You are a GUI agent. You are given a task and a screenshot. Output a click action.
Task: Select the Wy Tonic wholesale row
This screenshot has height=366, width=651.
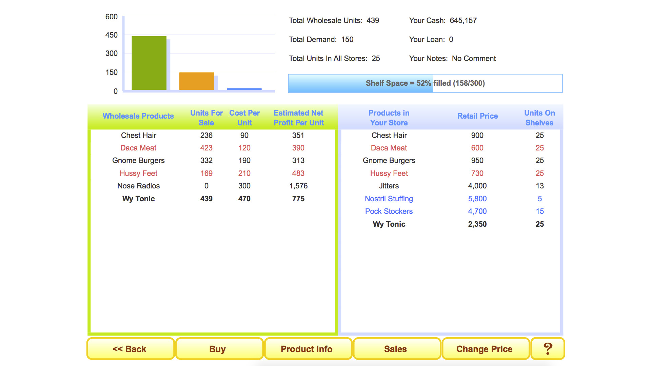click(138, 199)
